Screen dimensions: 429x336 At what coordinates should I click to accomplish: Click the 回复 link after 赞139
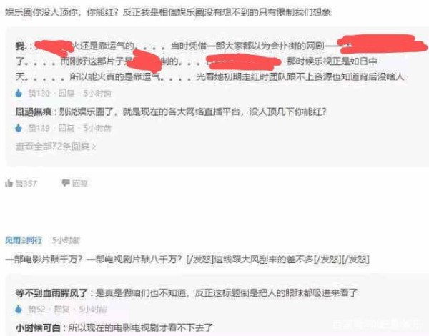point(66,128)
